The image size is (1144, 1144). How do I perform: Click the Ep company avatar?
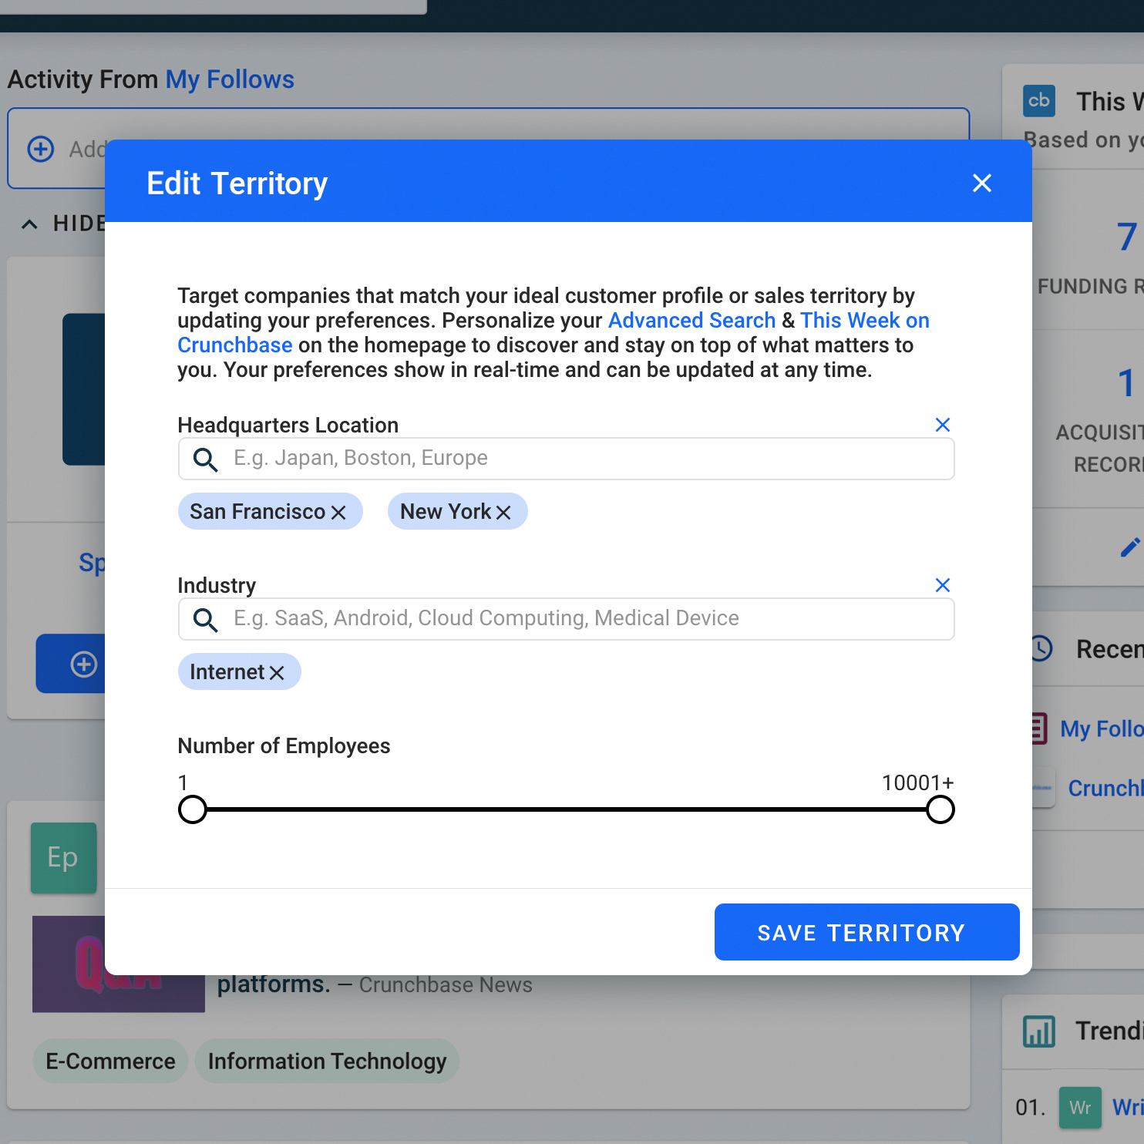pos(63,858)
